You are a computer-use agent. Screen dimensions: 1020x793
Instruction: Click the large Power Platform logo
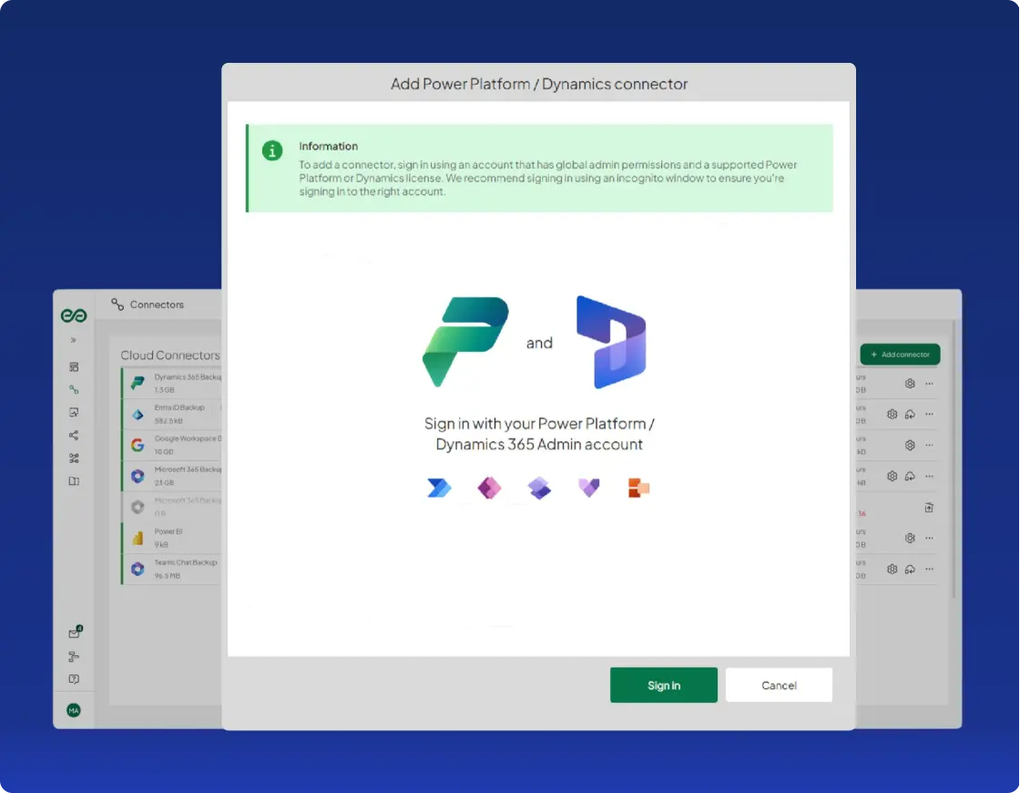click(465, 342)
